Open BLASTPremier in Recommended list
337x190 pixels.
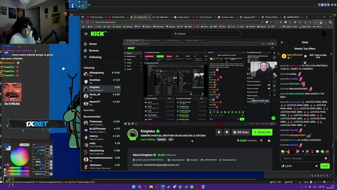[x=102, y=130]
